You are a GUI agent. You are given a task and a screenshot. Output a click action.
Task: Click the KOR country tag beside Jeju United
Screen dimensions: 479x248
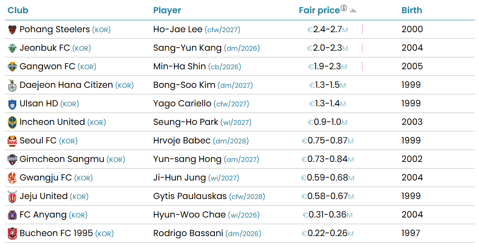79,197
